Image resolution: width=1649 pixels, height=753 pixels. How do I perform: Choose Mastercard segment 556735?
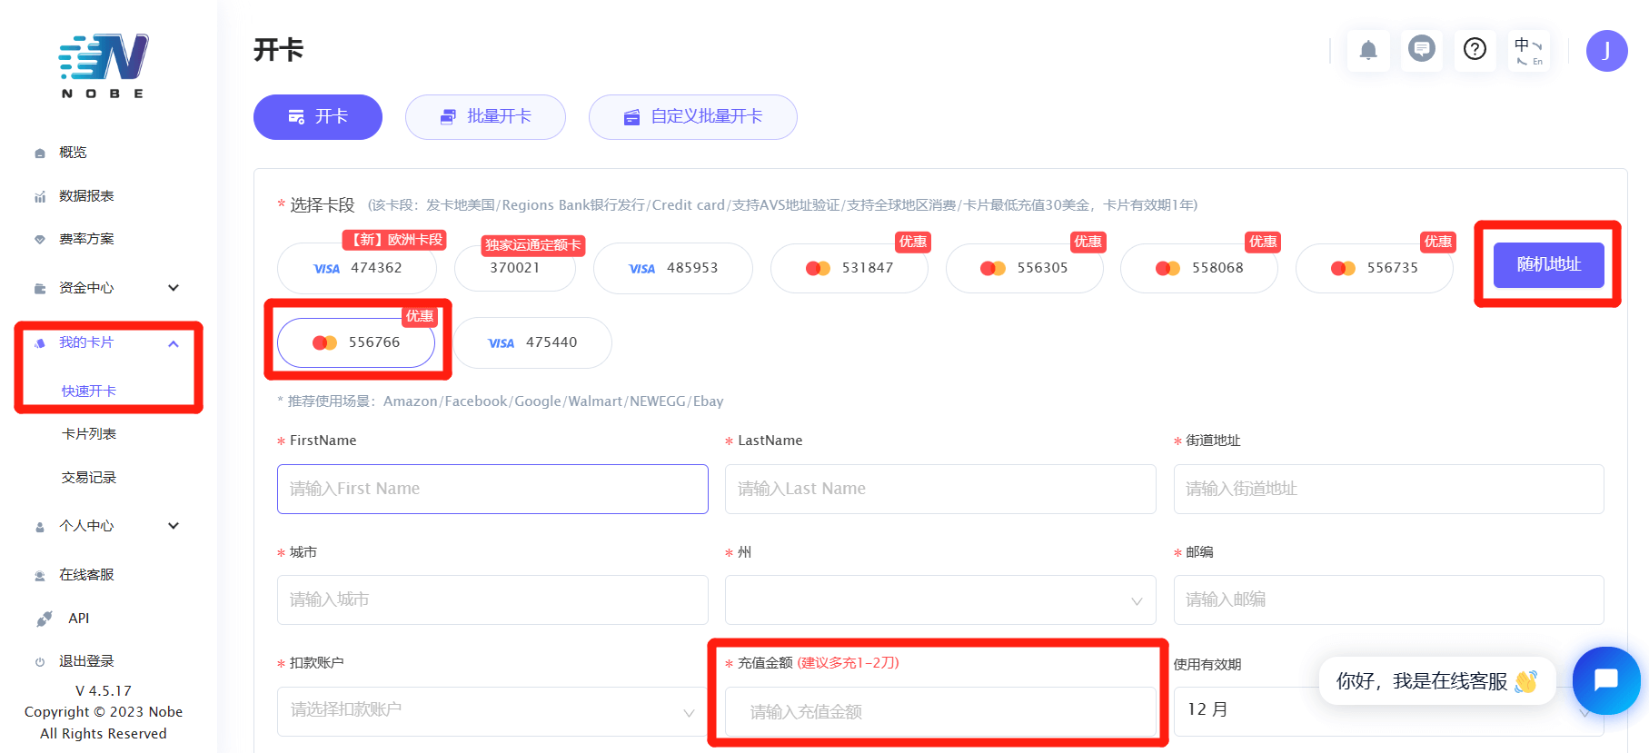1375,268
